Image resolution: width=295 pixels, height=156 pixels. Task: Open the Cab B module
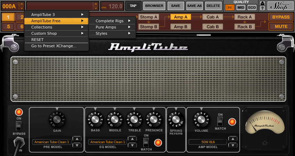pyautogui.click(x=213, y=27)
